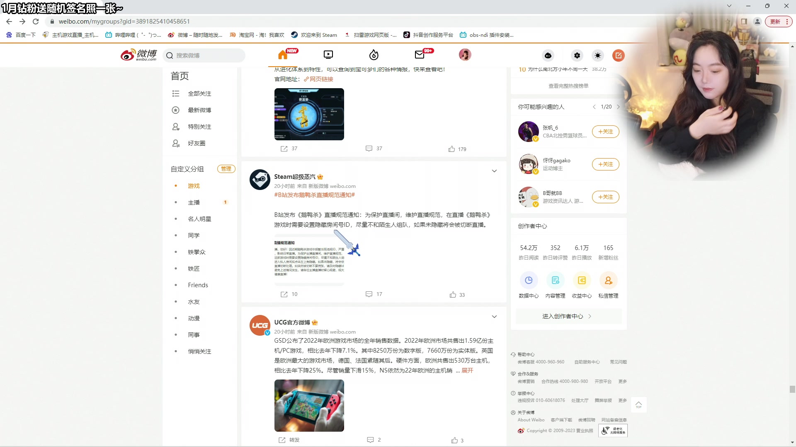796x447 pixels.
Task: Open 百度一下 bookmark
Action: 21,35
